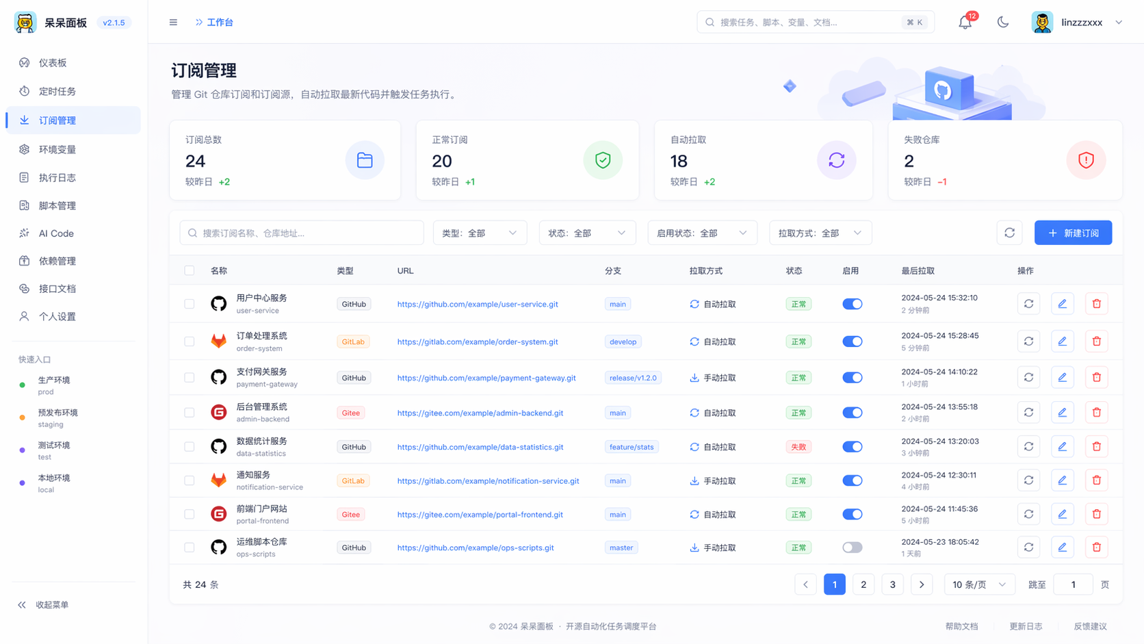
Task: Delete the 数据统计服务 subscription
Action: tap(1097, 447)
